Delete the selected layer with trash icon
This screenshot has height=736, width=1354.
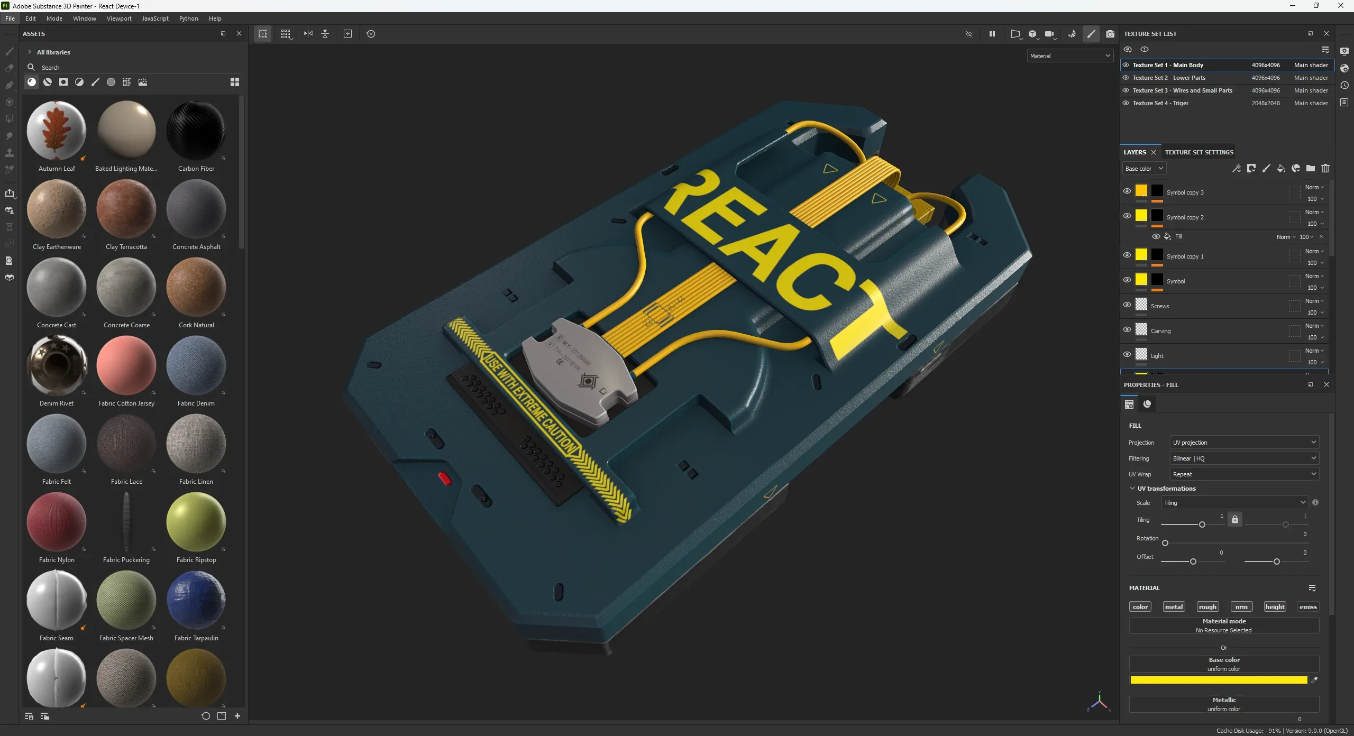[x=1325, y=169]
